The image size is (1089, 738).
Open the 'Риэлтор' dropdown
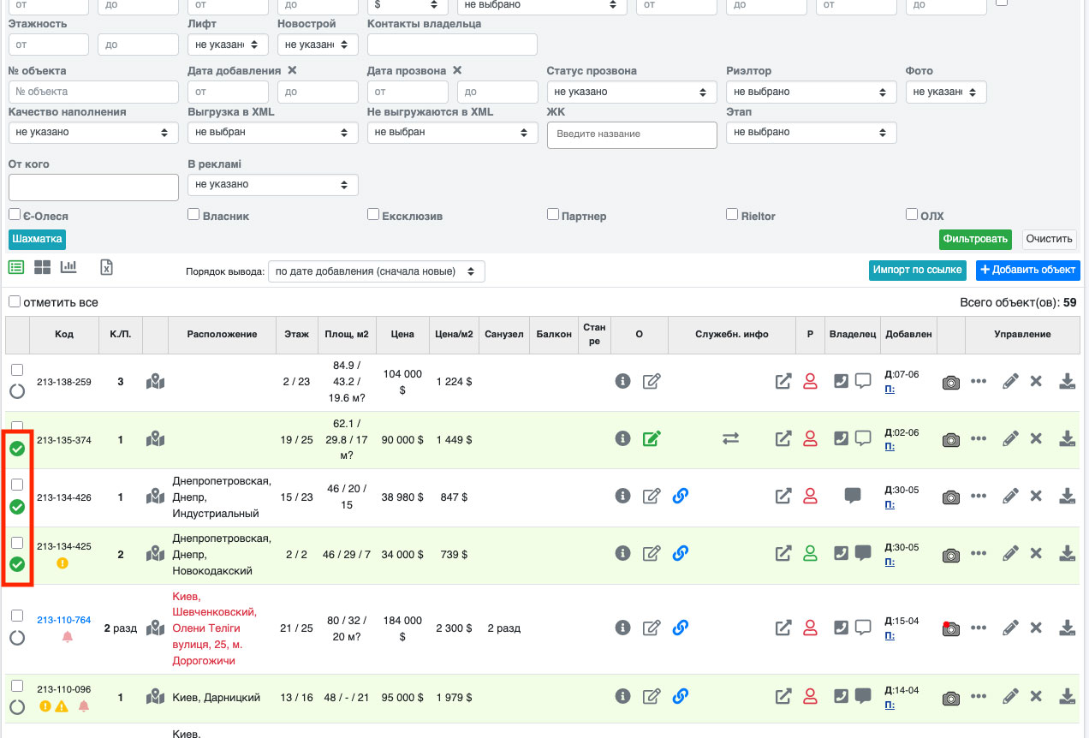point(810,92)
